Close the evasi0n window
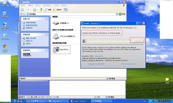This screenshot has height=103, width=173. tap(144, 23)
